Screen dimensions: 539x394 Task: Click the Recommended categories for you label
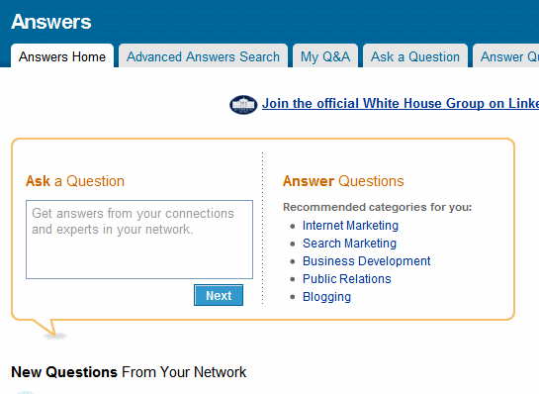[378, 207]
